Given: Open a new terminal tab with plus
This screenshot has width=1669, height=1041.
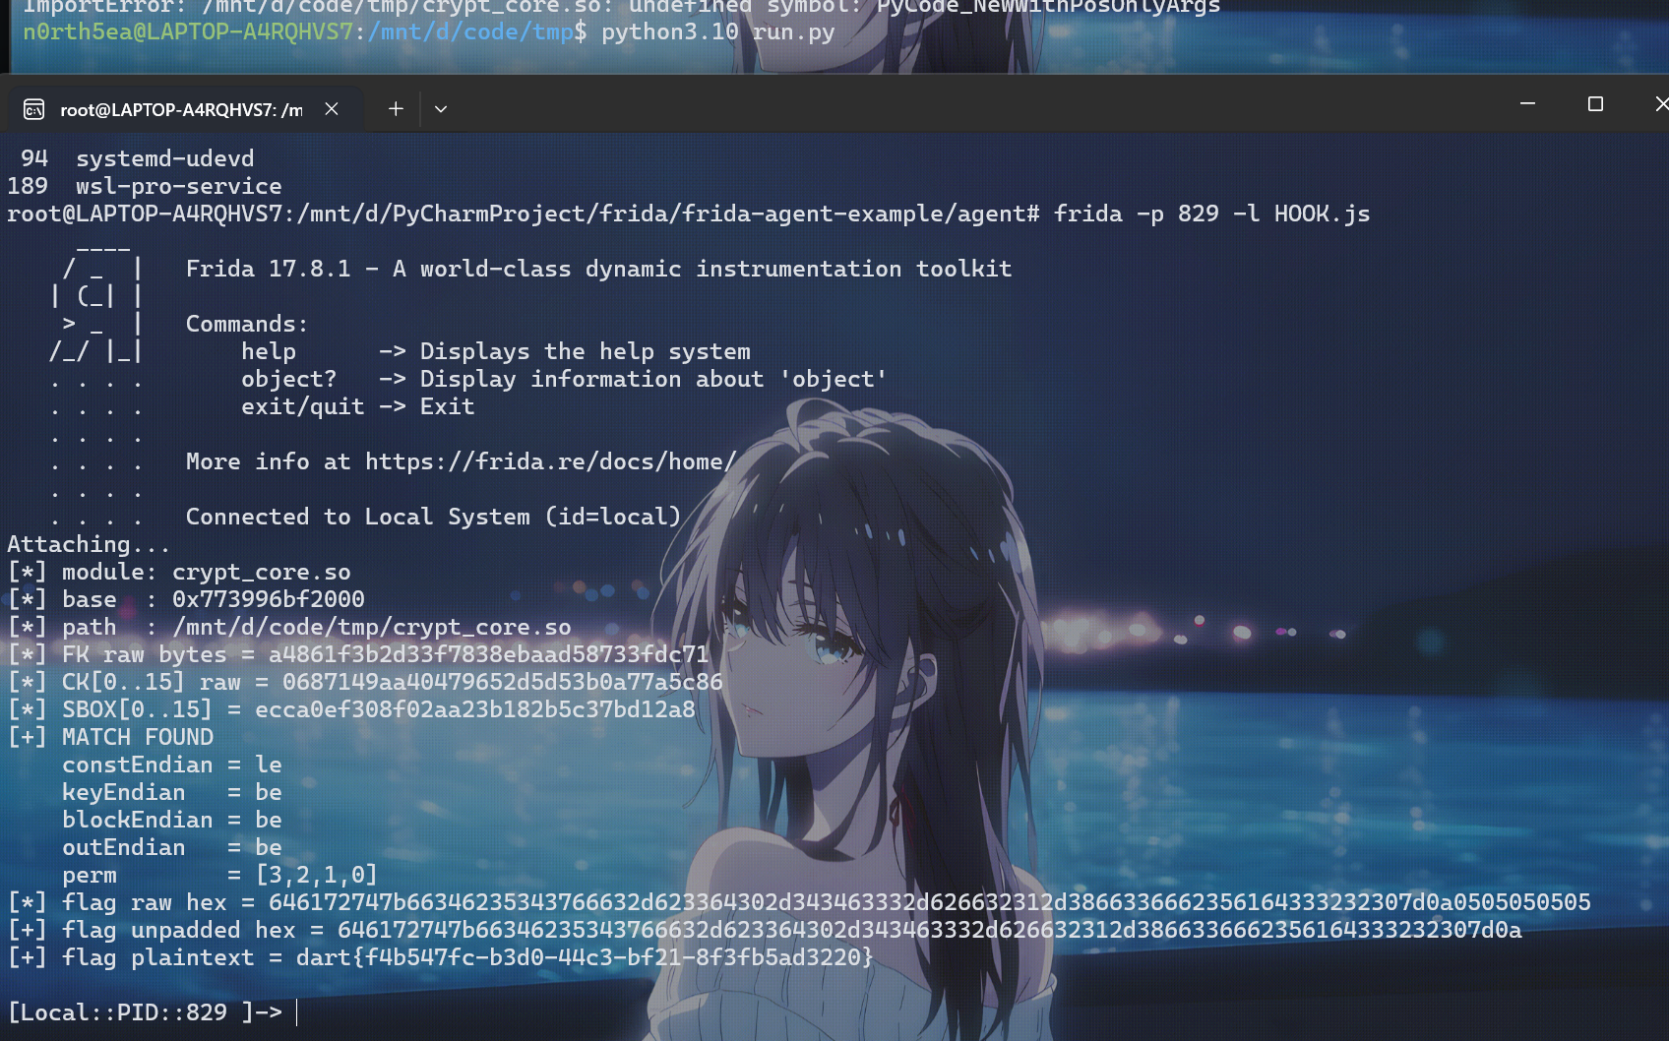Looking at the screenshot, I should click(x=396, y=109).
